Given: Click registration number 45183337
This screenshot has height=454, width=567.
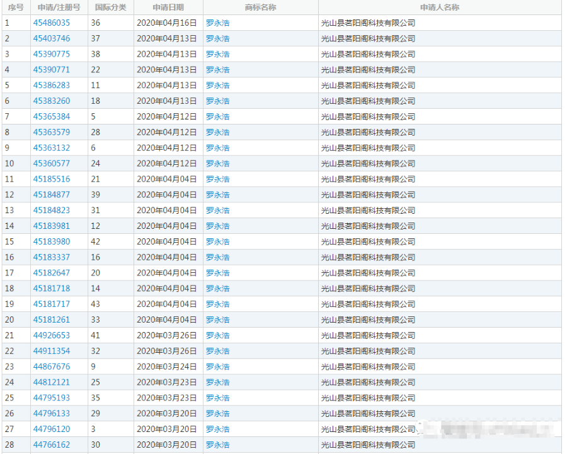Looking at the screenshot, I should pos(52,257).
